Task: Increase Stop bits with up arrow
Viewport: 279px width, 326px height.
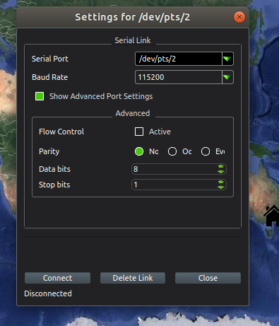Action: point(221,182)
